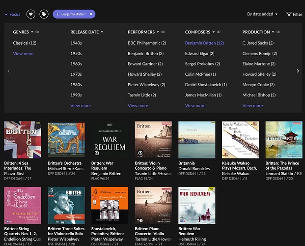Screen dimensions: 305x246
Task: Open the Britten's Orchestra album cover
Action: coord(66,140)
